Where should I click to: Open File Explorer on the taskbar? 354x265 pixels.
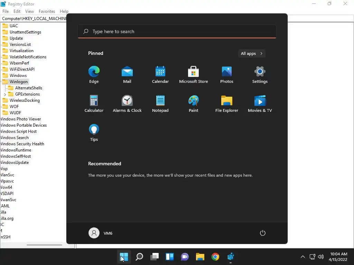coord(200,257)
